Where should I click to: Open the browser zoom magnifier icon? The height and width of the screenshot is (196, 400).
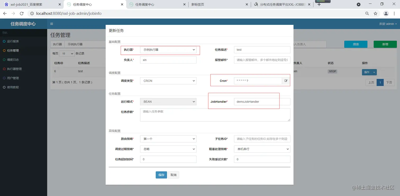coord(367,13)
